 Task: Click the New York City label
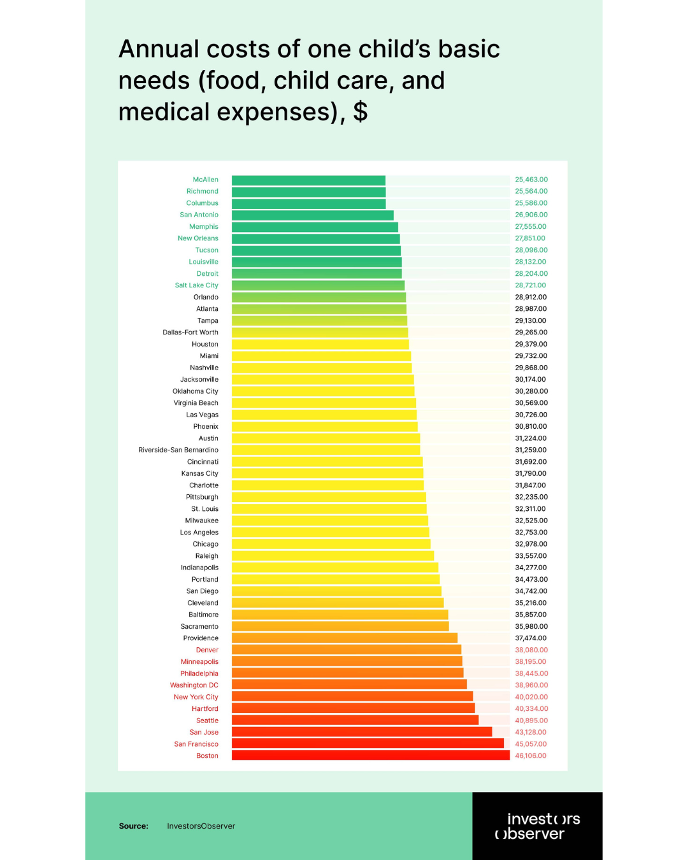[196, 697]
